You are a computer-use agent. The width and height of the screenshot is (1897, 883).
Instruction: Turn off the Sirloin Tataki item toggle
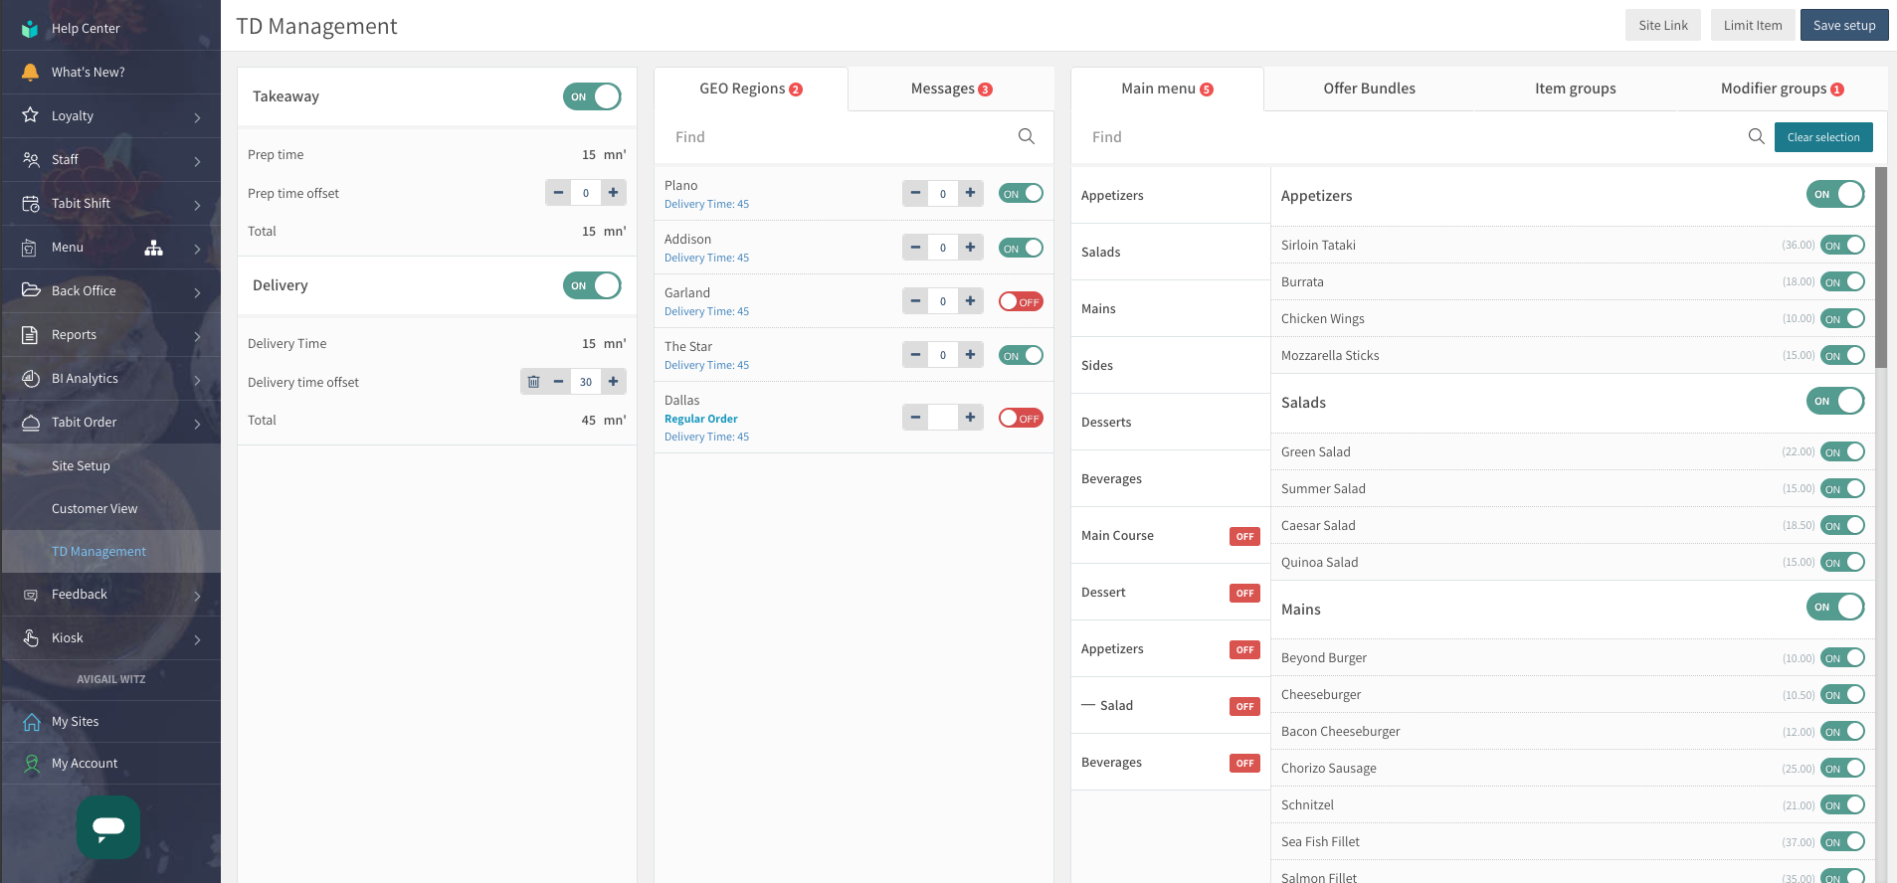point(1842,246)
